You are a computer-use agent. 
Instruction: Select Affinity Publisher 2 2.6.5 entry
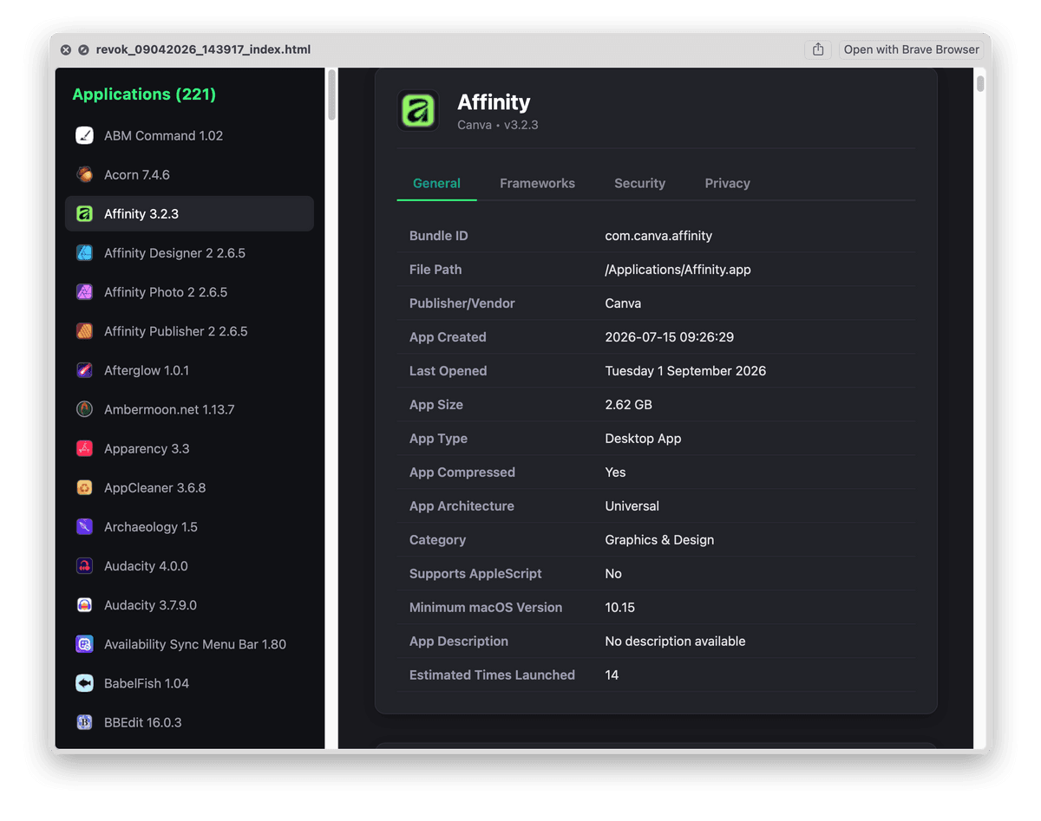(x=189, y=331)
